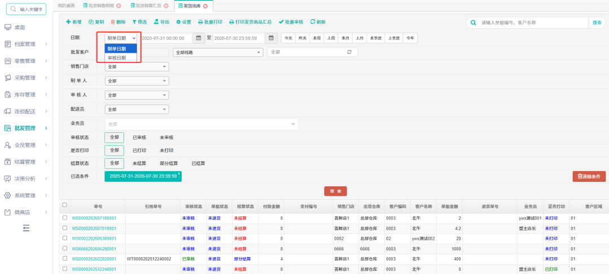Open 决策分析 in the sidebar
The image size is (609, 274).
tap(25, 179)
